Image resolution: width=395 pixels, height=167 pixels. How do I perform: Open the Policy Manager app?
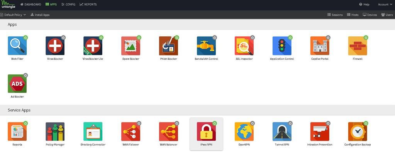(55, 132)
